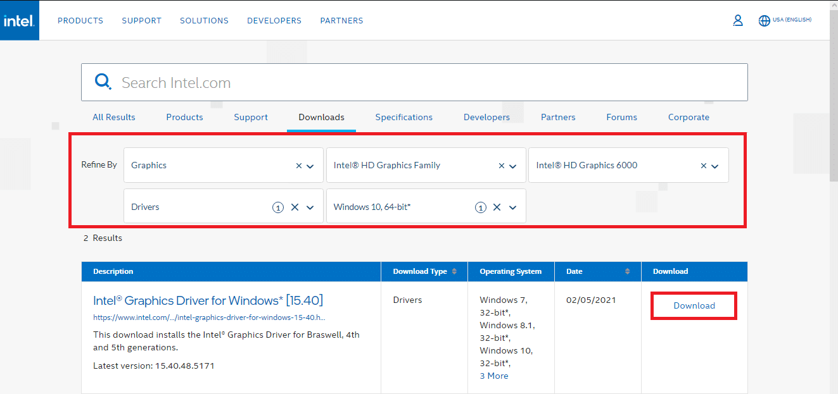Clear the Intel HD Graphics 6000 filter
838x394 pixels.
(703, 165)
